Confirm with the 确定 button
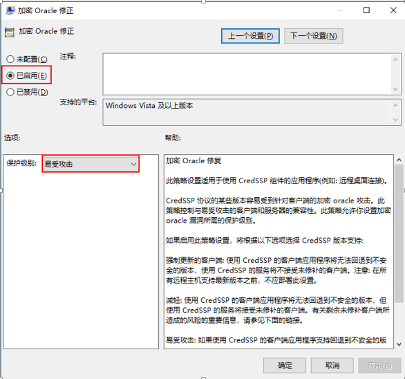Image resolution: width=405 pixels, height=379 pixels. 285,365
